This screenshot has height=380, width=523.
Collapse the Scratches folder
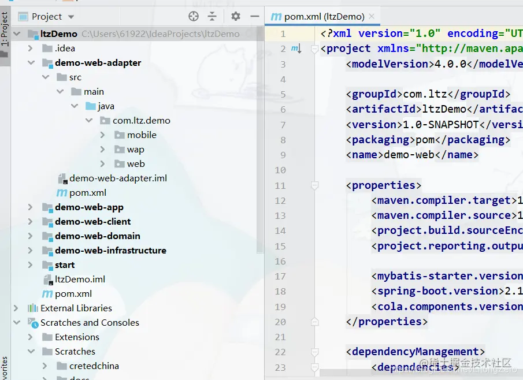pos(31,351)
